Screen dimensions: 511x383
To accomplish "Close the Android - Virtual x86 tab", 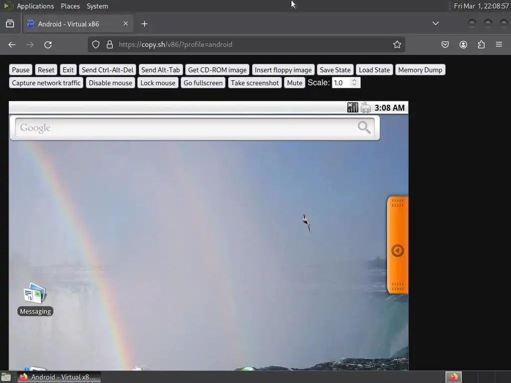I will tap(125, 23).
